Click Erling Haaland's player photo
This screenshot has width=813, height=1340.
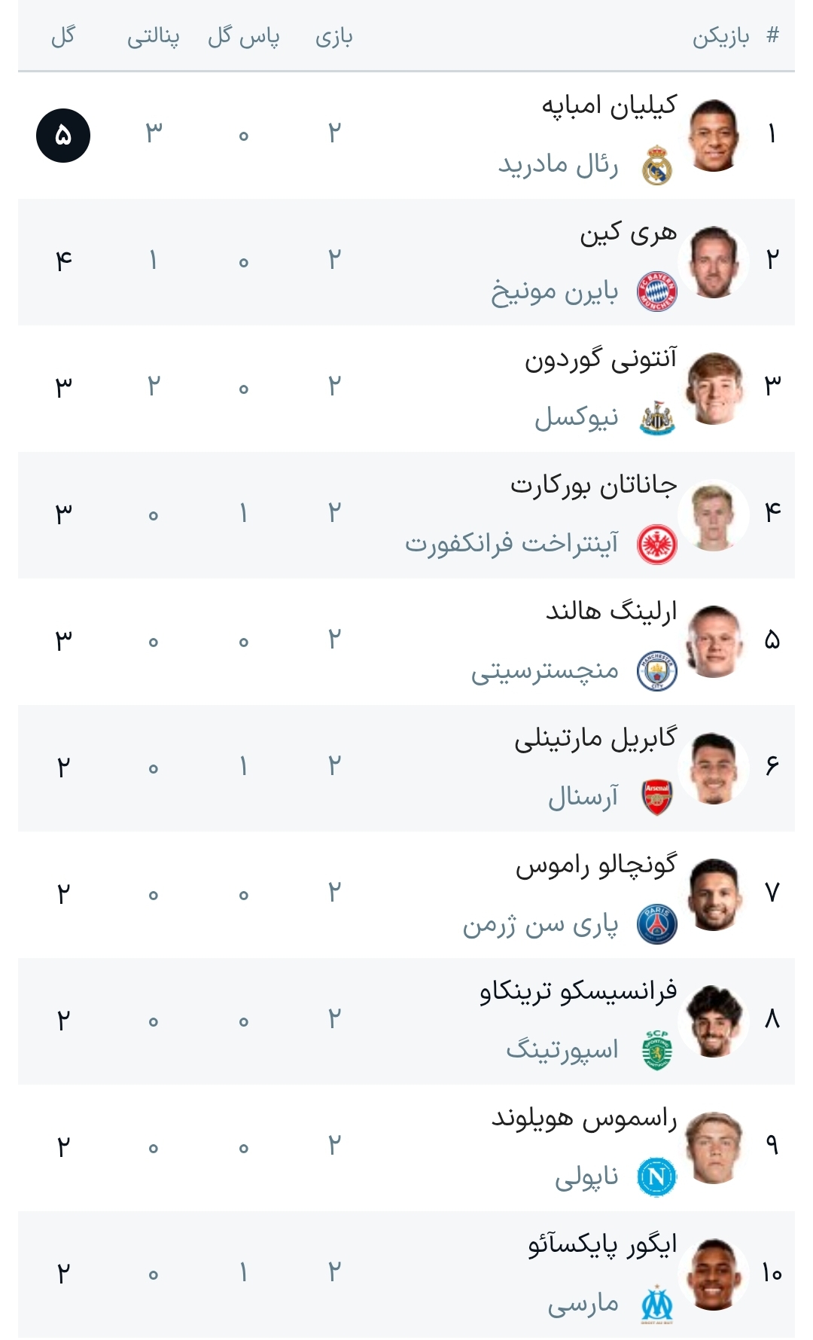click(x=714, y=641)
